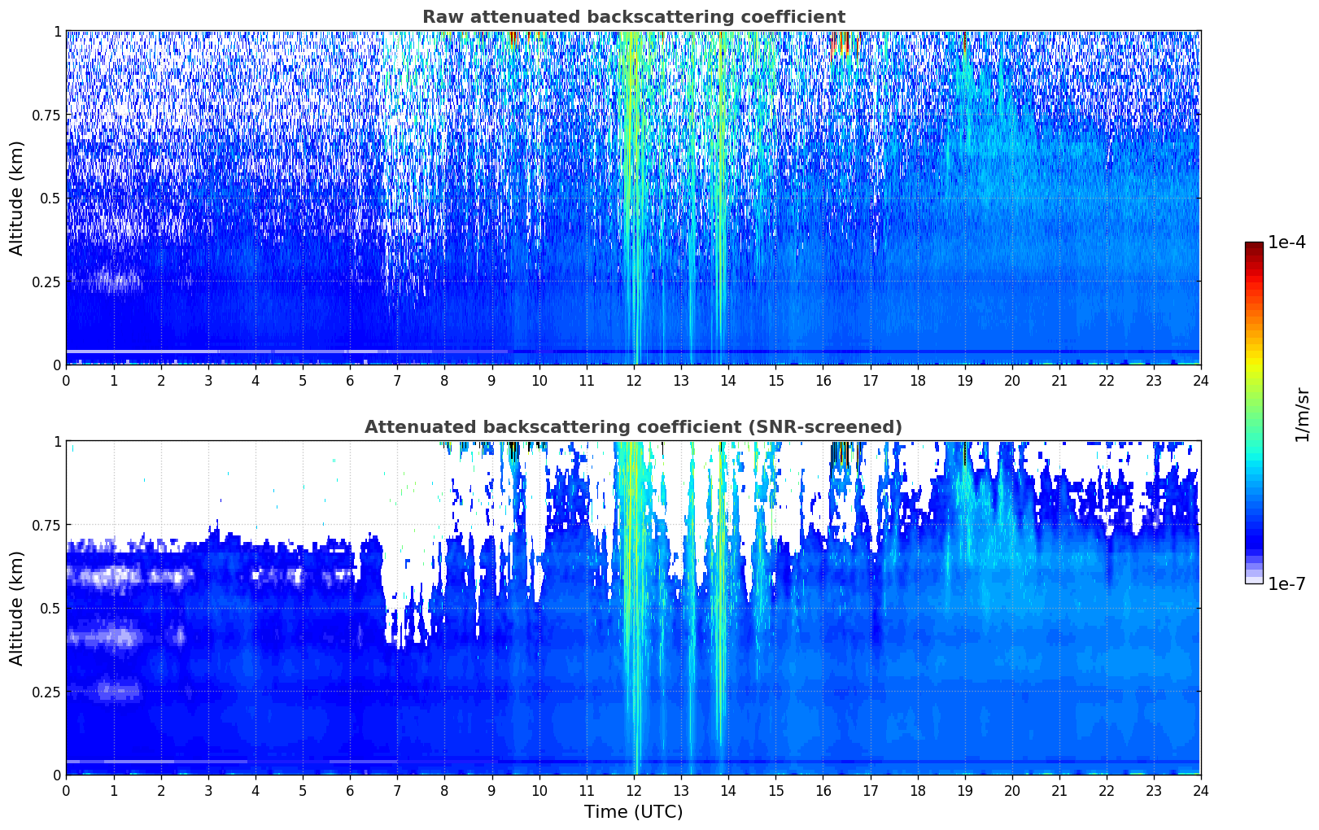This screenshot has height=830, width=1319.
Task: Click the top plot's x-axis tick "7"
Action: [x=397, y=380]
